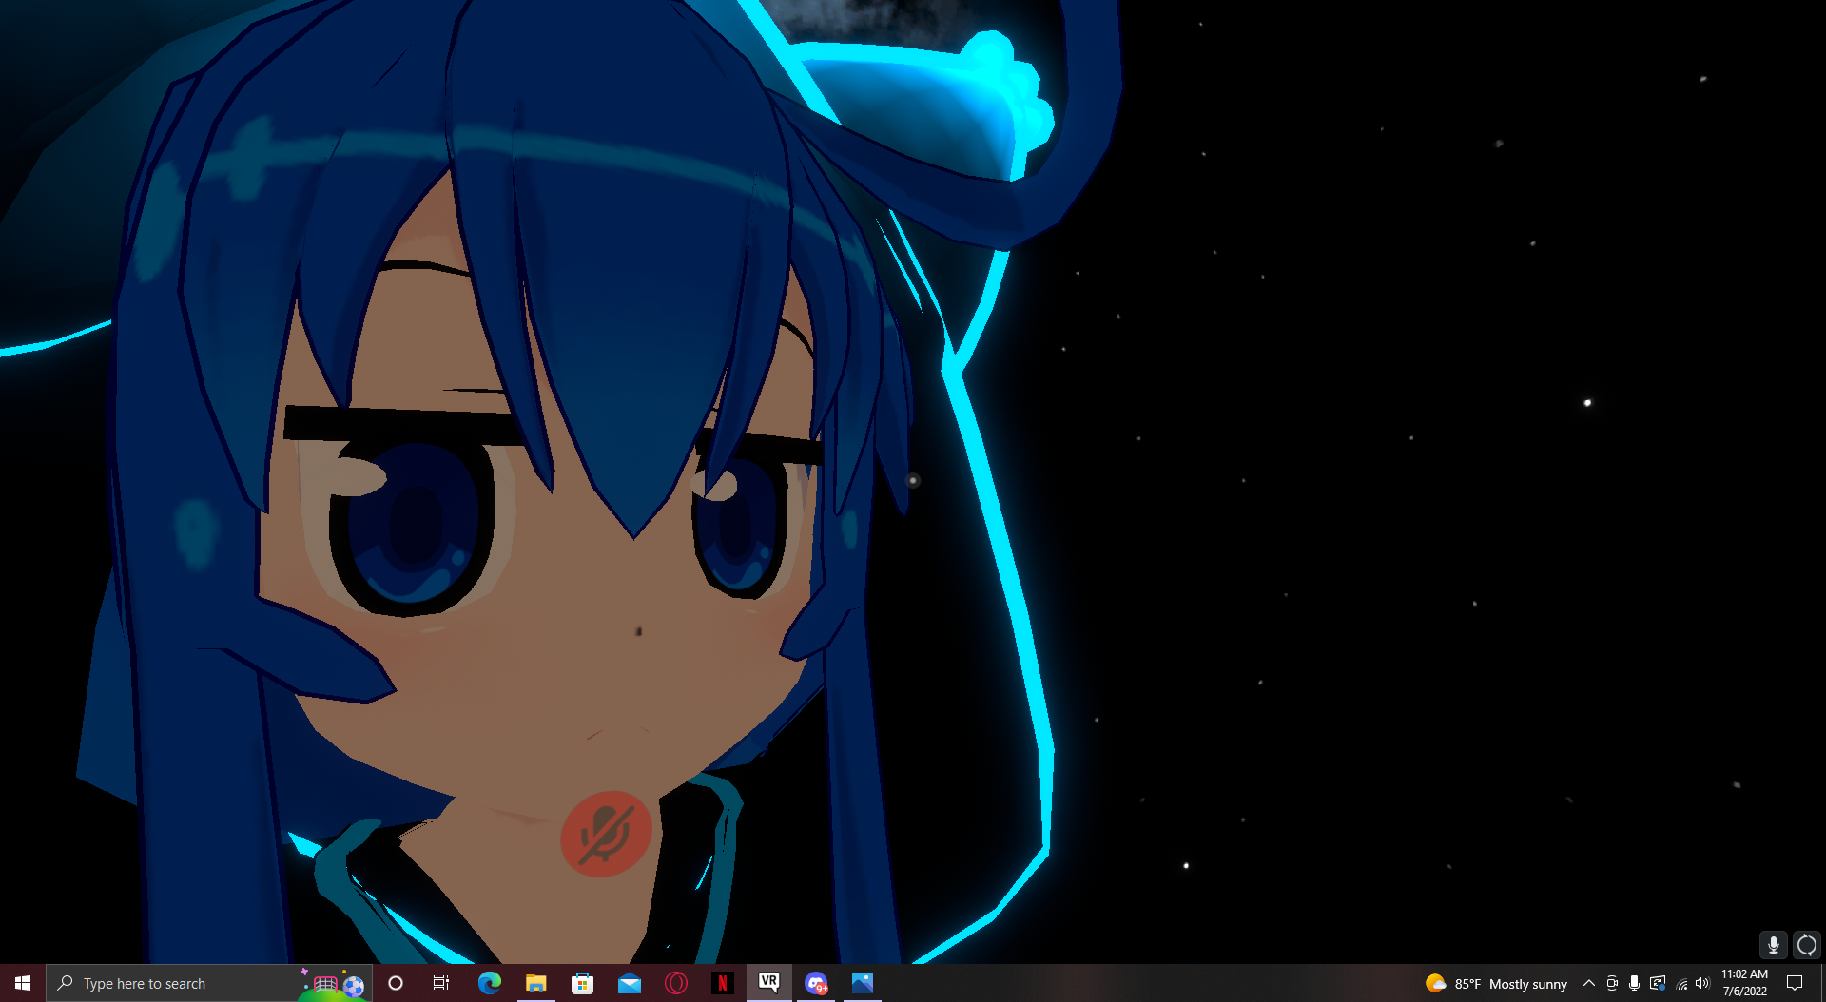The width and height of the screenshot is (1826, 1002).
Task: Open Task View
Action: coord(441,983)
